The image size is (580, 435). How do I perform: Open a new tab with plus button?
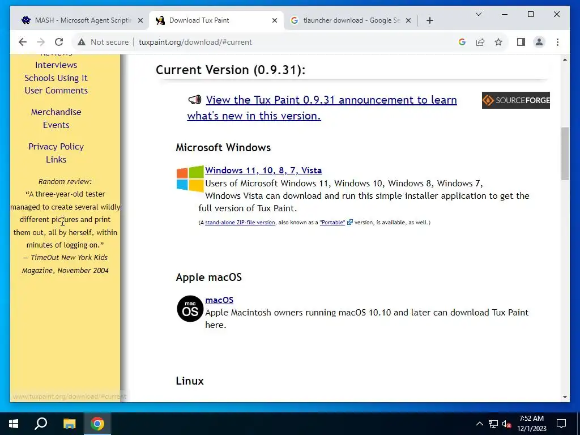429,20
